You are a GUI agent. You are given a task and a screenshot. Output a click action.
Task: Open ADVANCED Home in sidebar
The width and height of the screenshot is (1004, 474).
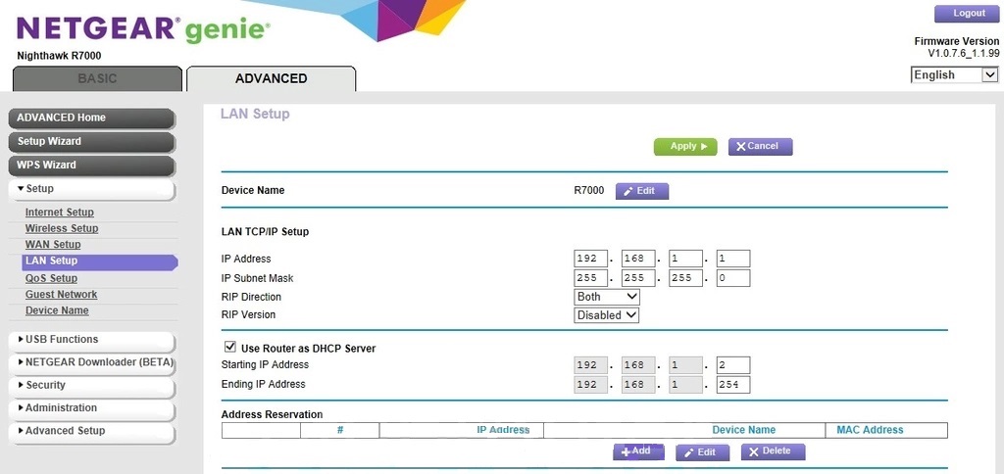91,118
